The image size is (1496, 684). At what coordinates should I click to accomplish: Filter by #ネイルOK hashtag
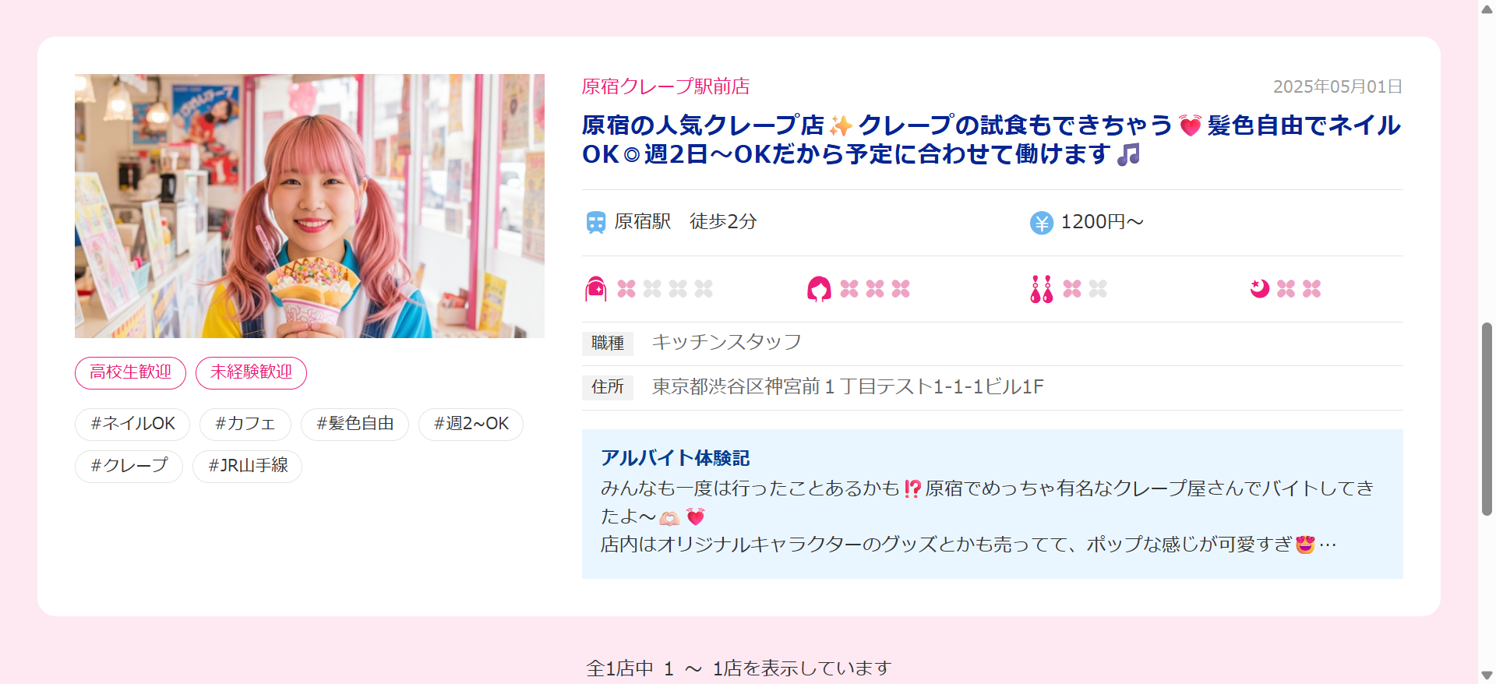132,424
